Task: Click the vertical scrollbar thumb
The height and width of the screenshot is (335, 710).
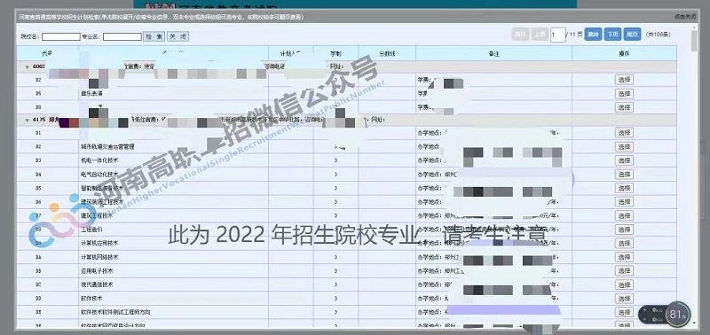Action: coord(694,41)
